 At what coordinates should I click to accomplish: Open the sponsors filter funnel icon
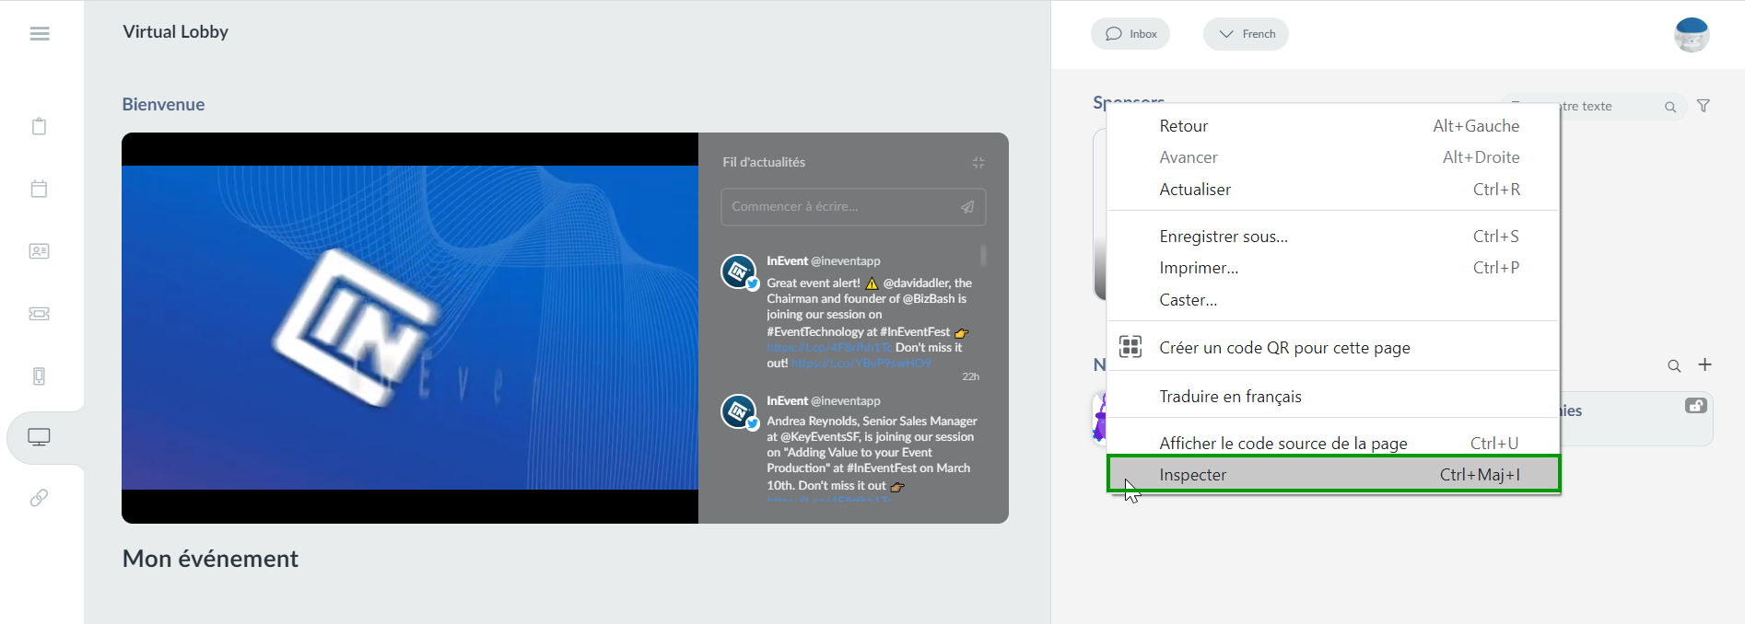click(x=1704, y=106)
